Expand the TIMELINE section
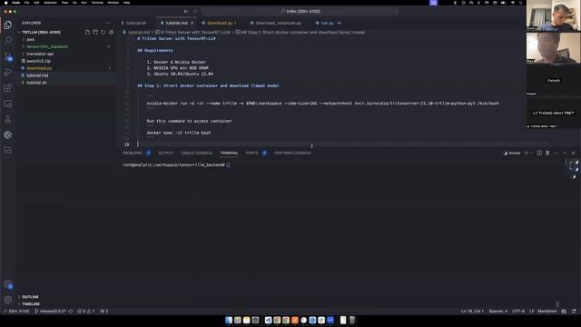Image resolution: width=581 pixels, height=327 pixels. click(31, 304)
